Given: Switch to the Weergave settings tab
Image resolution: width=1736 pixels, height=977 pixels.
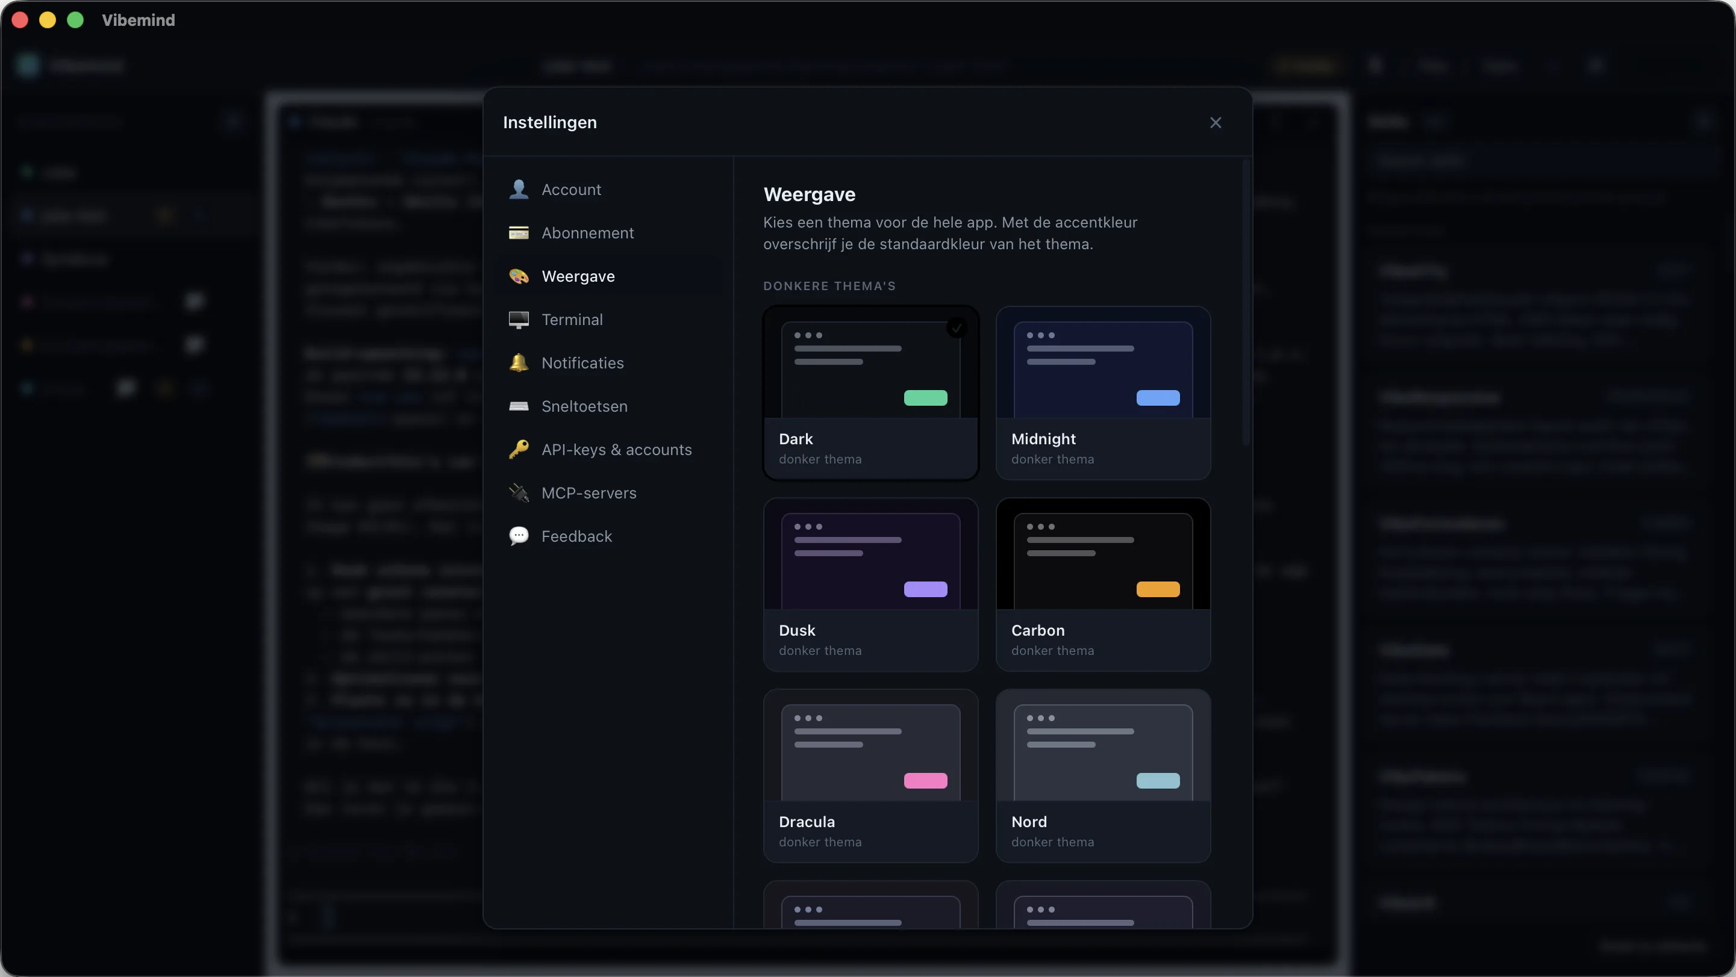Looking at the screenshot, I should (x=608, y=276).
